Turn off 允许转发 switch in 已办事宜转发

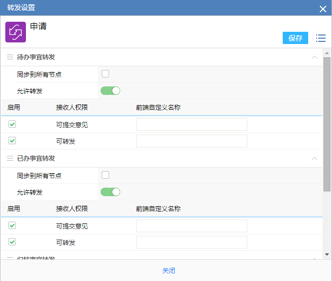110,192
